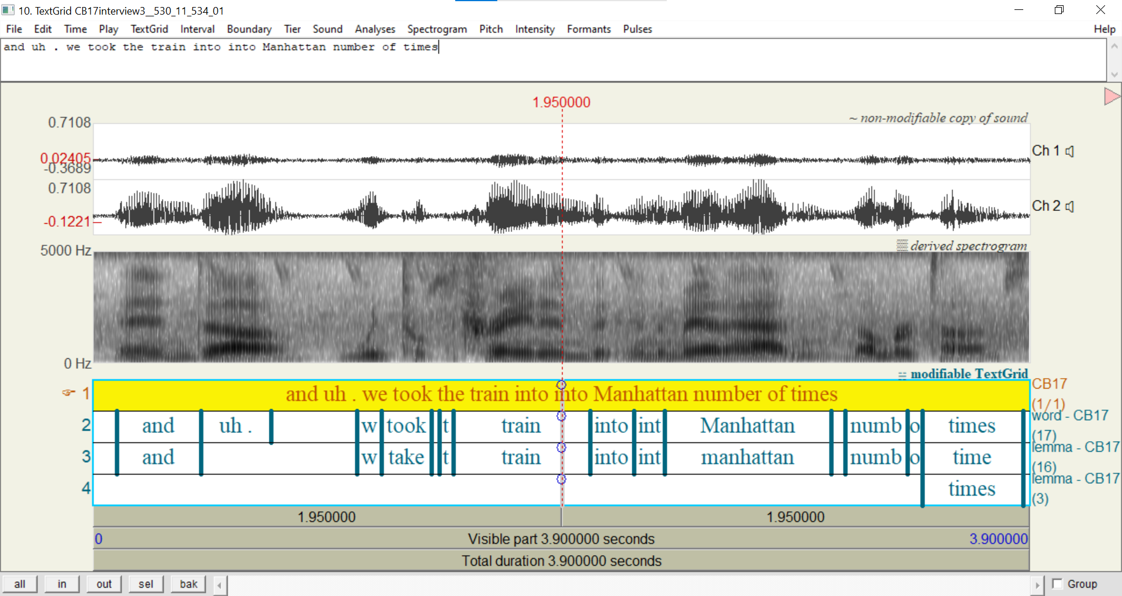Click the 'sel' zoom button
The height and width of the screenshot is (596, 1122).
[146, 584]
